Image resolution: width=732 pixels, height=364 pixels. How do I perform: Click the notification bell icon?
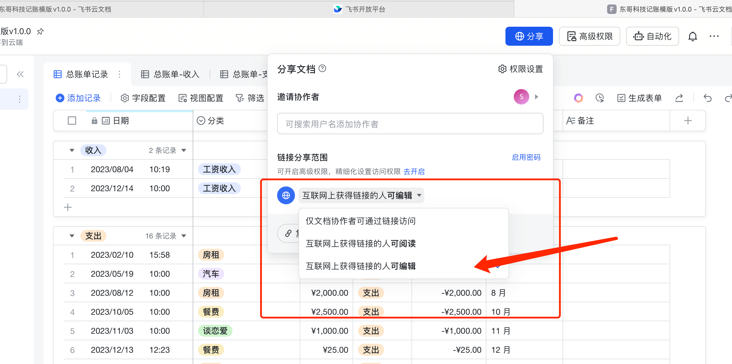693,36
